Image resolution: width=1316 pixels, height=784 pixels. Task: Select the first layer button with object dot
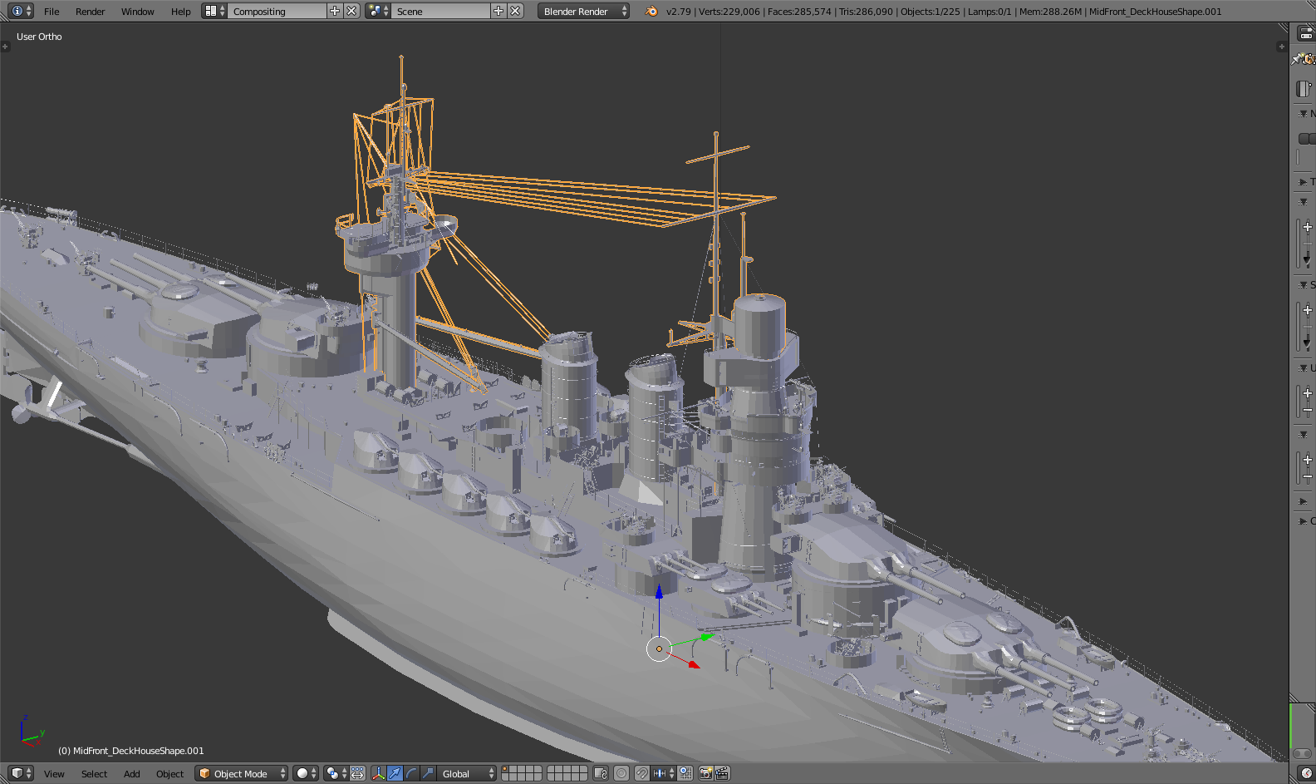pyautogui.click(x=507, y=769)
